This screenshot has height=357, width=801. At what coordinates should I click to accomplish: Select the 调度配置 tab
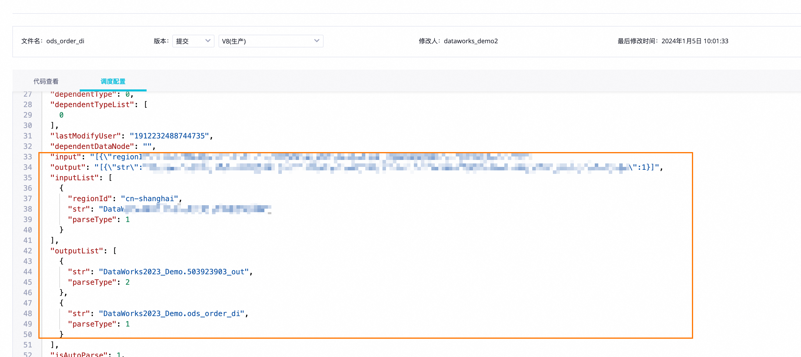coord(113,81)
